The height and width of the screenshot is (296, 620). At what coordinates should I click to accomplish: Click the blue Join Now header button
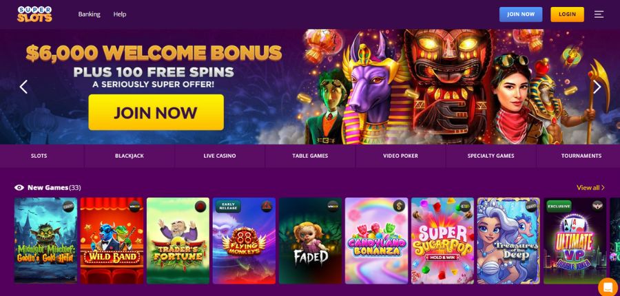click(x=521, y=14)
